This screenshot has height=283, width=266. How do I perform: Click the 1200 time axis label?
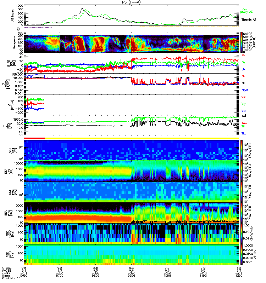(239, 276)
